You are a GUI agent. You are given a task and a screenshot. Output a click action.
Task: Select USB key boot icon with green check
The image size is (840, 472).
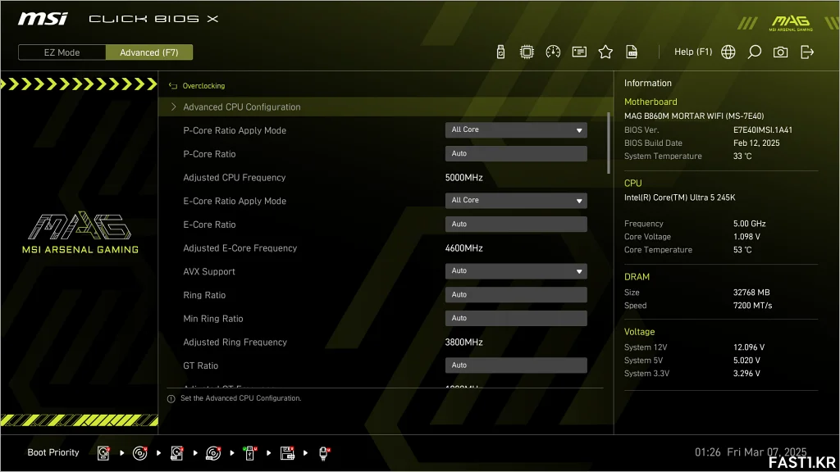(249, 453)
